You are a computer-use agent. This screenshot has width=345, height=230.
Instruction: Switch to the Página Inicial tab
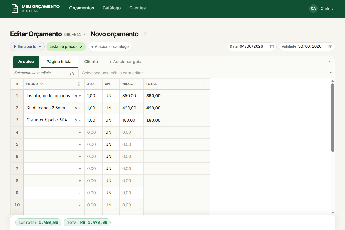(x=60, y=62)
